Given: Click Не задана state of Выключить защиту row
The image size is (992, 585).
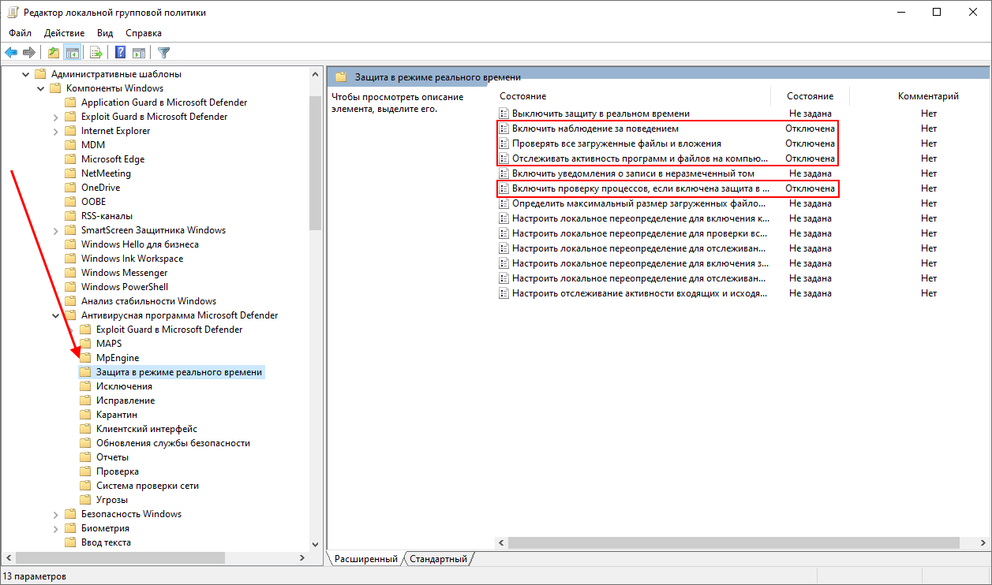Looking at the screenshot, I should tap(810, 114).
